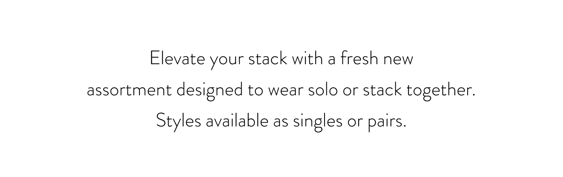Click the word "Elevate"
The image size is (563, 177).
(x=178, y=59)
